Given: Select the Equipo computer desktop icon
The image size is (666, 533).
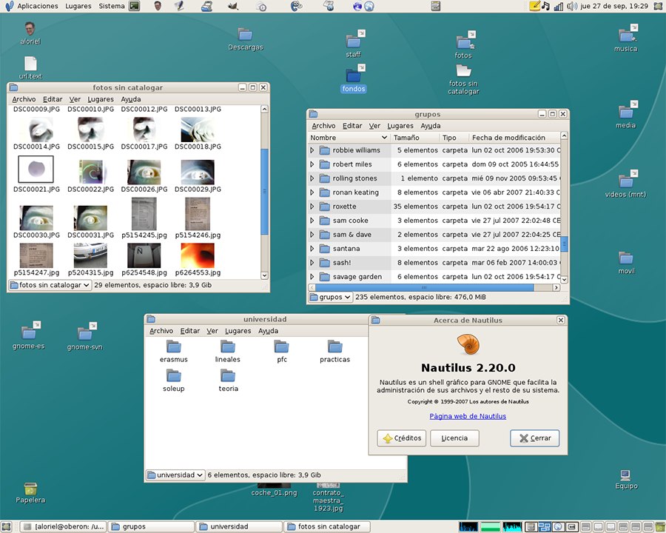Looking at the screenshot, I should pos(625,475).
